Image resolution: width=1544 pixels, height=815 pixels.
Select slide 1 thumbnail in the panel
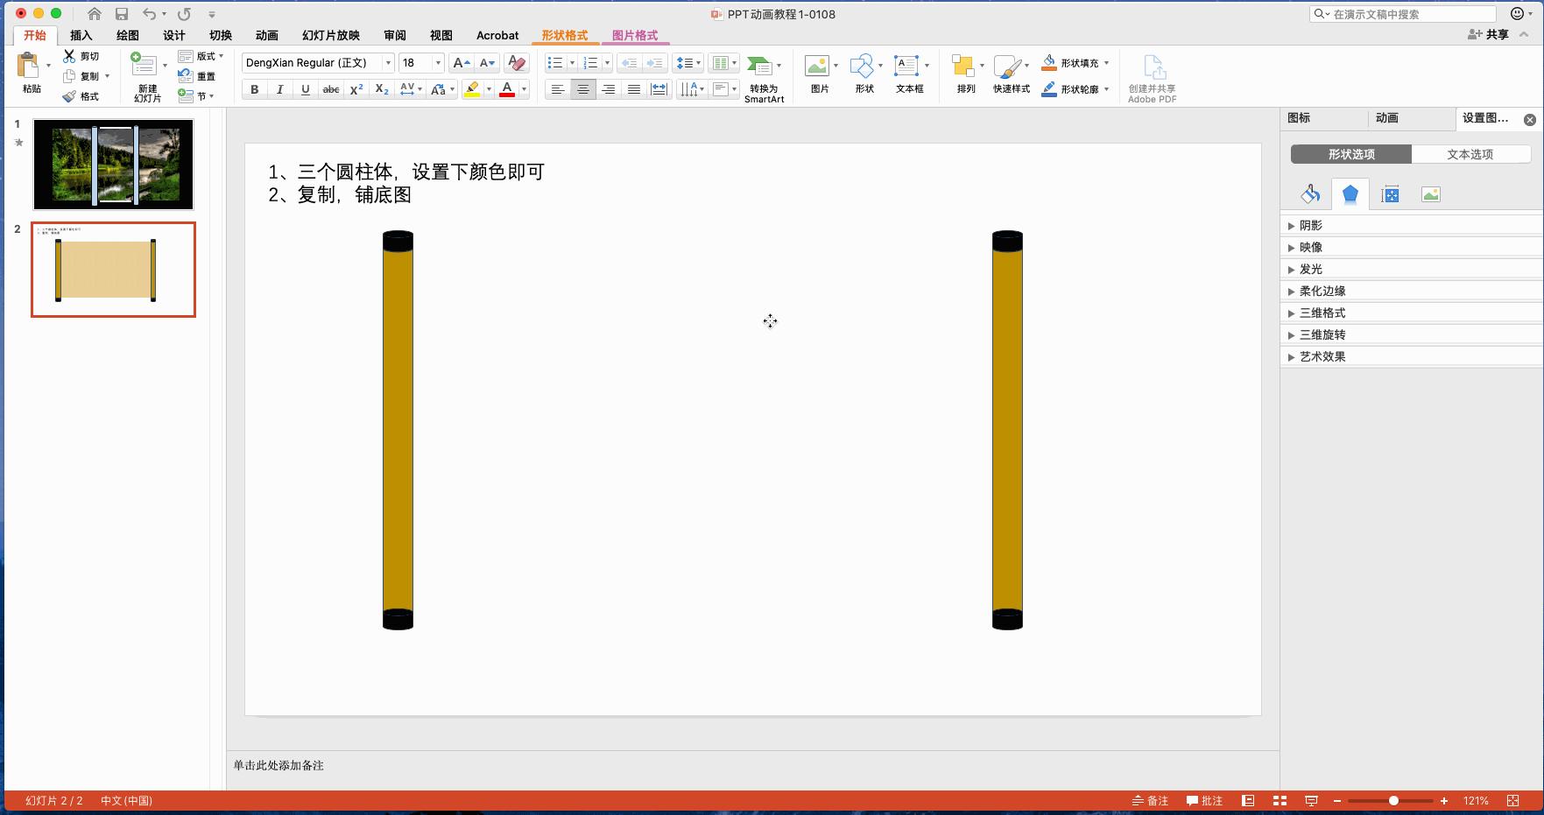tap(112, 164)
